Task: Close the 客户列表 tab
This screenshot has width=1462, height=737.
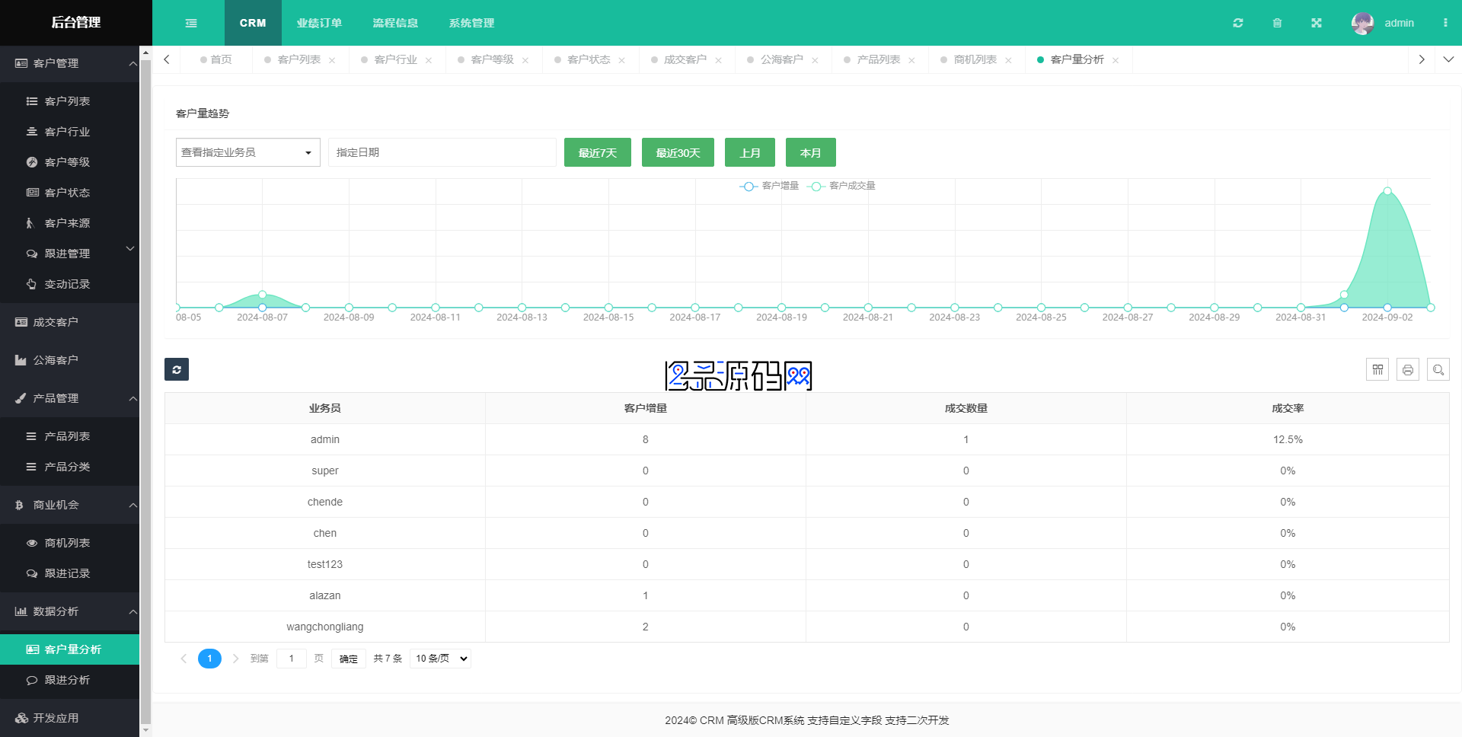Action: tap(332, 60)
